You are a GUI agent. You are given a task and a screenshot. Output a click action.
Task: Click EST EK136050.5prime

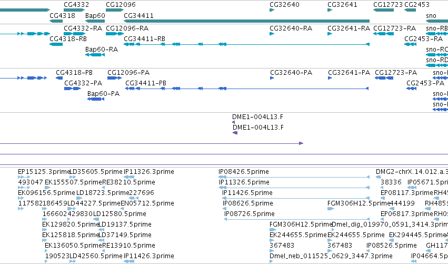click(73, 246)
